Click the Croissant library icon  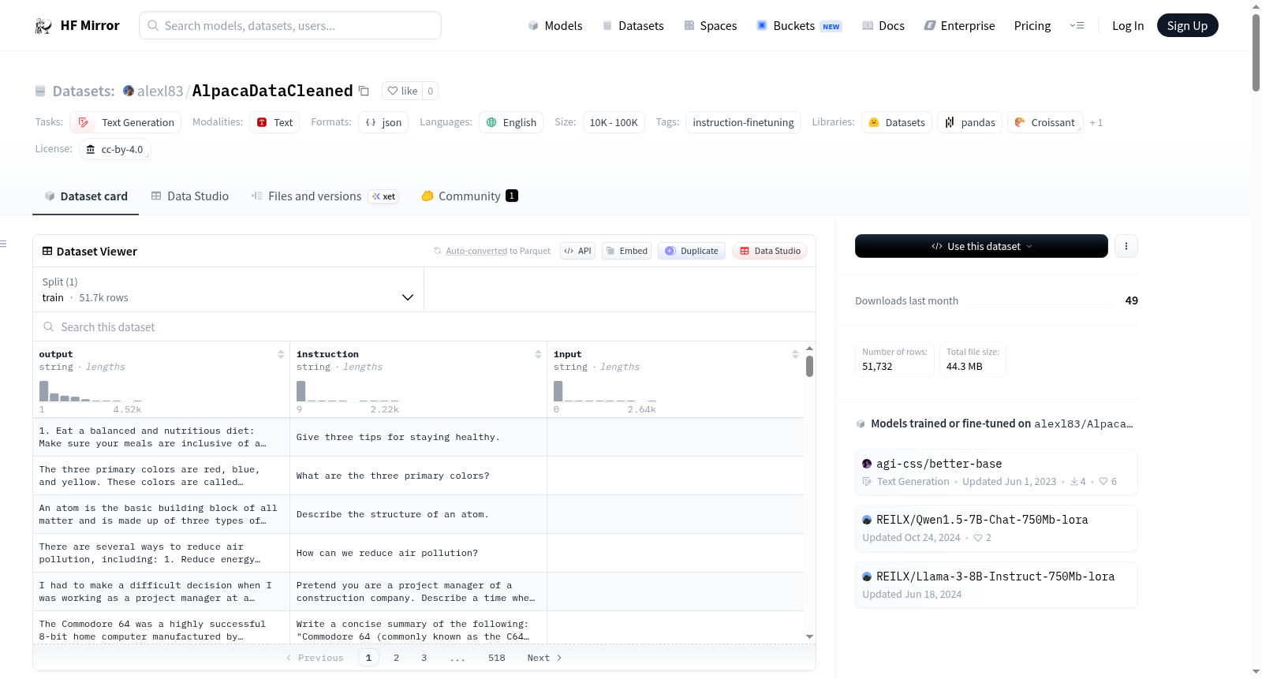(x=1020, y=122)
